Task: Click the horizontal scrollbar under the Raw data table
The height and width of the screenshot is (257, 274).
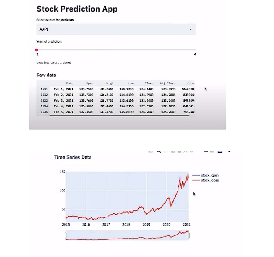Action: coord(119,115)
